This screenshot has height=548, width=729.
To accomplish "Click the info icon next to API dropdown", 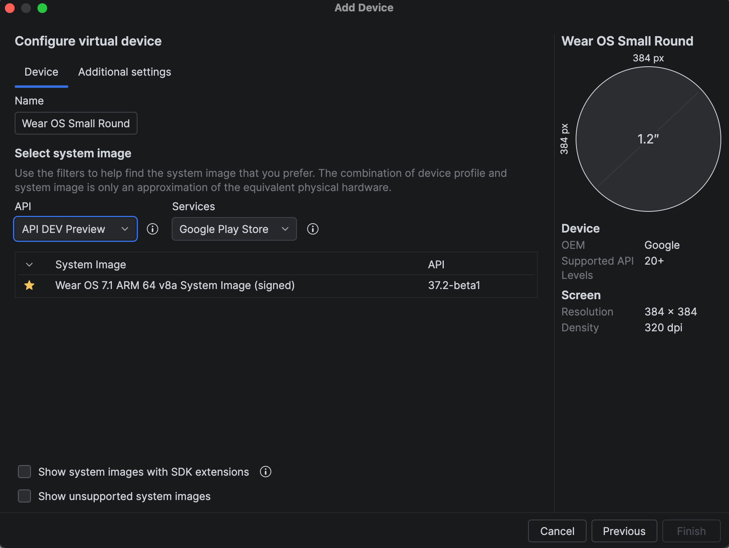I will (153, 229).
